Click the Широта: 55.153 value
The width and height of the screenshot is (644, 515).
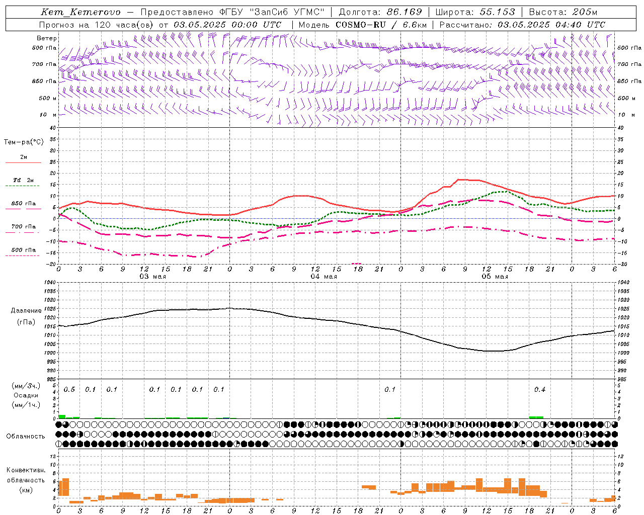point(475,12)
